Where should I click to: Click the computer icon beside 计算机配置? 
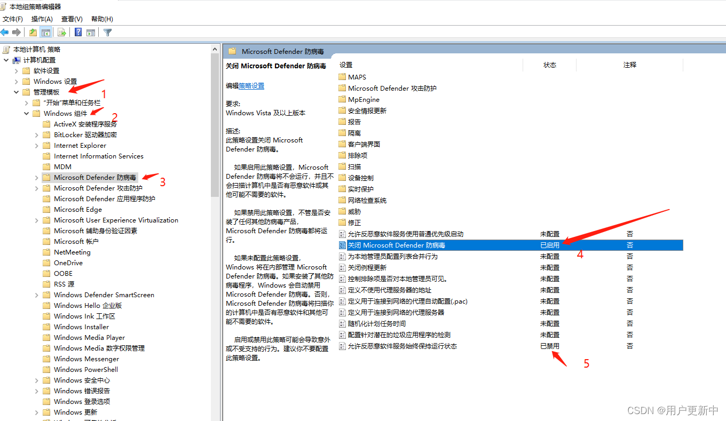(17, 60)
